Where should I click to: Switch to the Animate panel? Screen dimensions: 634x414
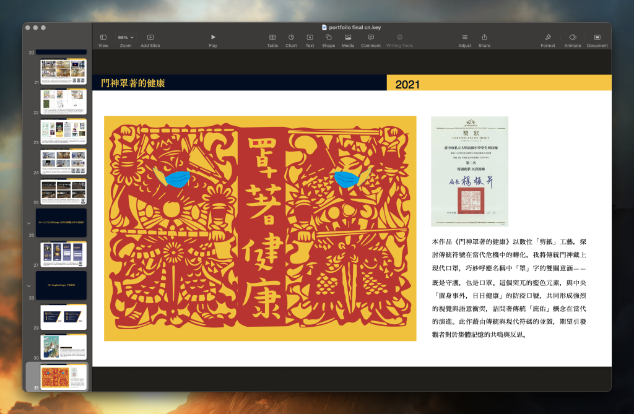click(x=572, y=37)
